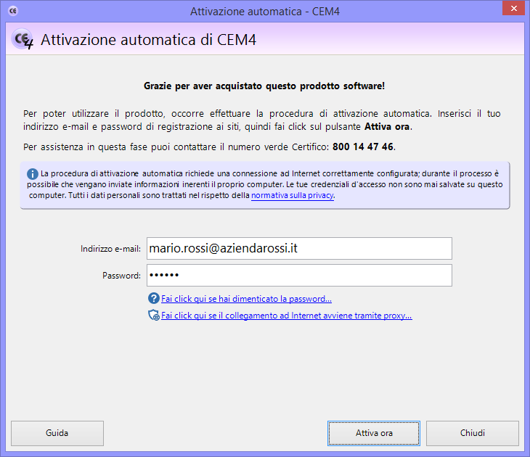Close the Attivazione automatica window

[x=513, y=9]
